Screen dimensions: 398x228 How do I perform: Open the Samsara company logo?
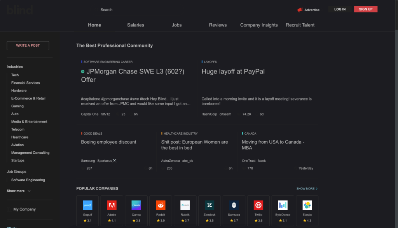click(234, 205)
